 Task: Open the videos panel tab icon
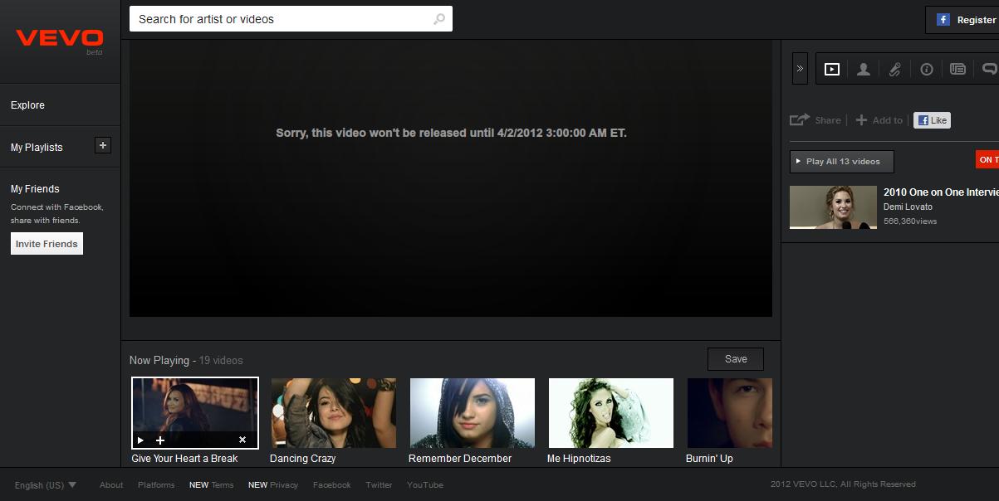[832, 70]
